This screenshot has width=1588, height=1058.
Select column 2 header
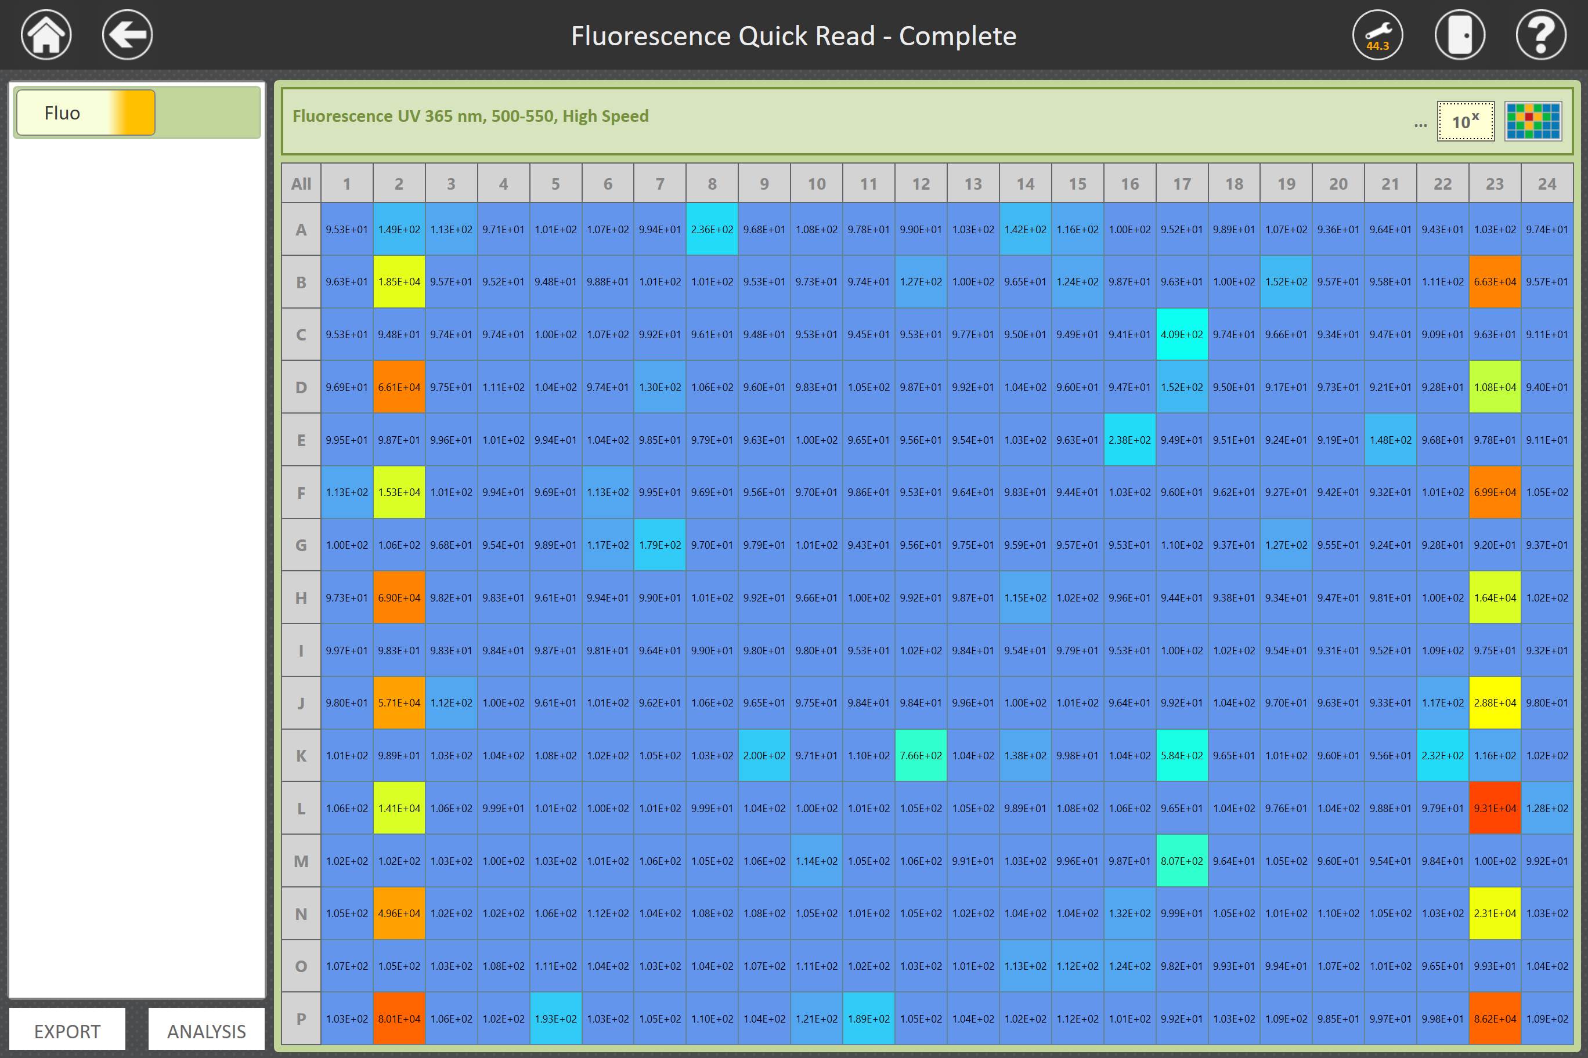pos(399,183)
